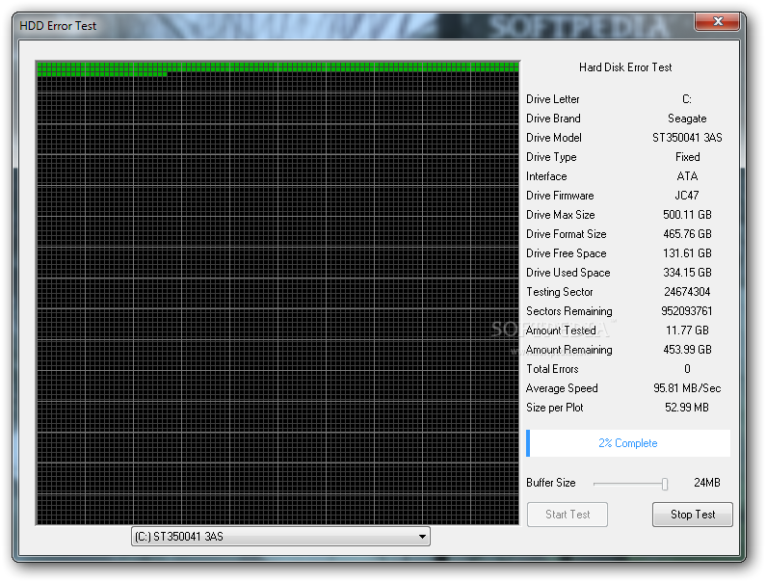Image resolution: width=766 pixels, height=582 pixels.
Task: Click the Total Errors label
Action: point(552,369)
